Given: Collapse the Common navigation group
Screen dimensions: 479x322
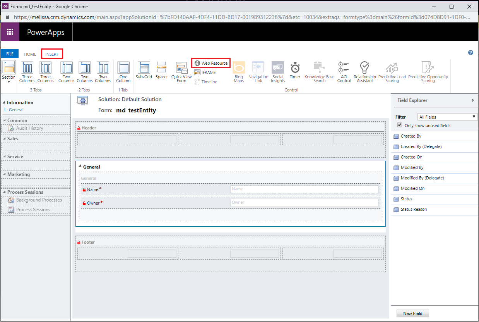Looking at the screenshot, I should (x=4, y=121).
